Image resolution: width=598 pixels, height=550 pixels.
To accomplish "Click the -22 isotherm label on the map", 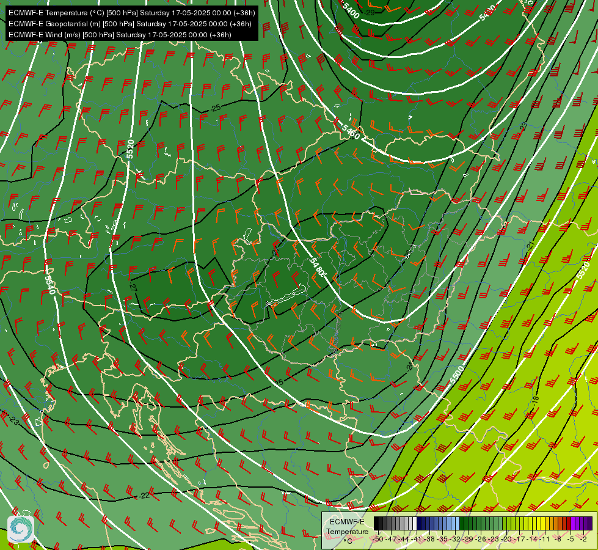I will (x=144, y=496).
